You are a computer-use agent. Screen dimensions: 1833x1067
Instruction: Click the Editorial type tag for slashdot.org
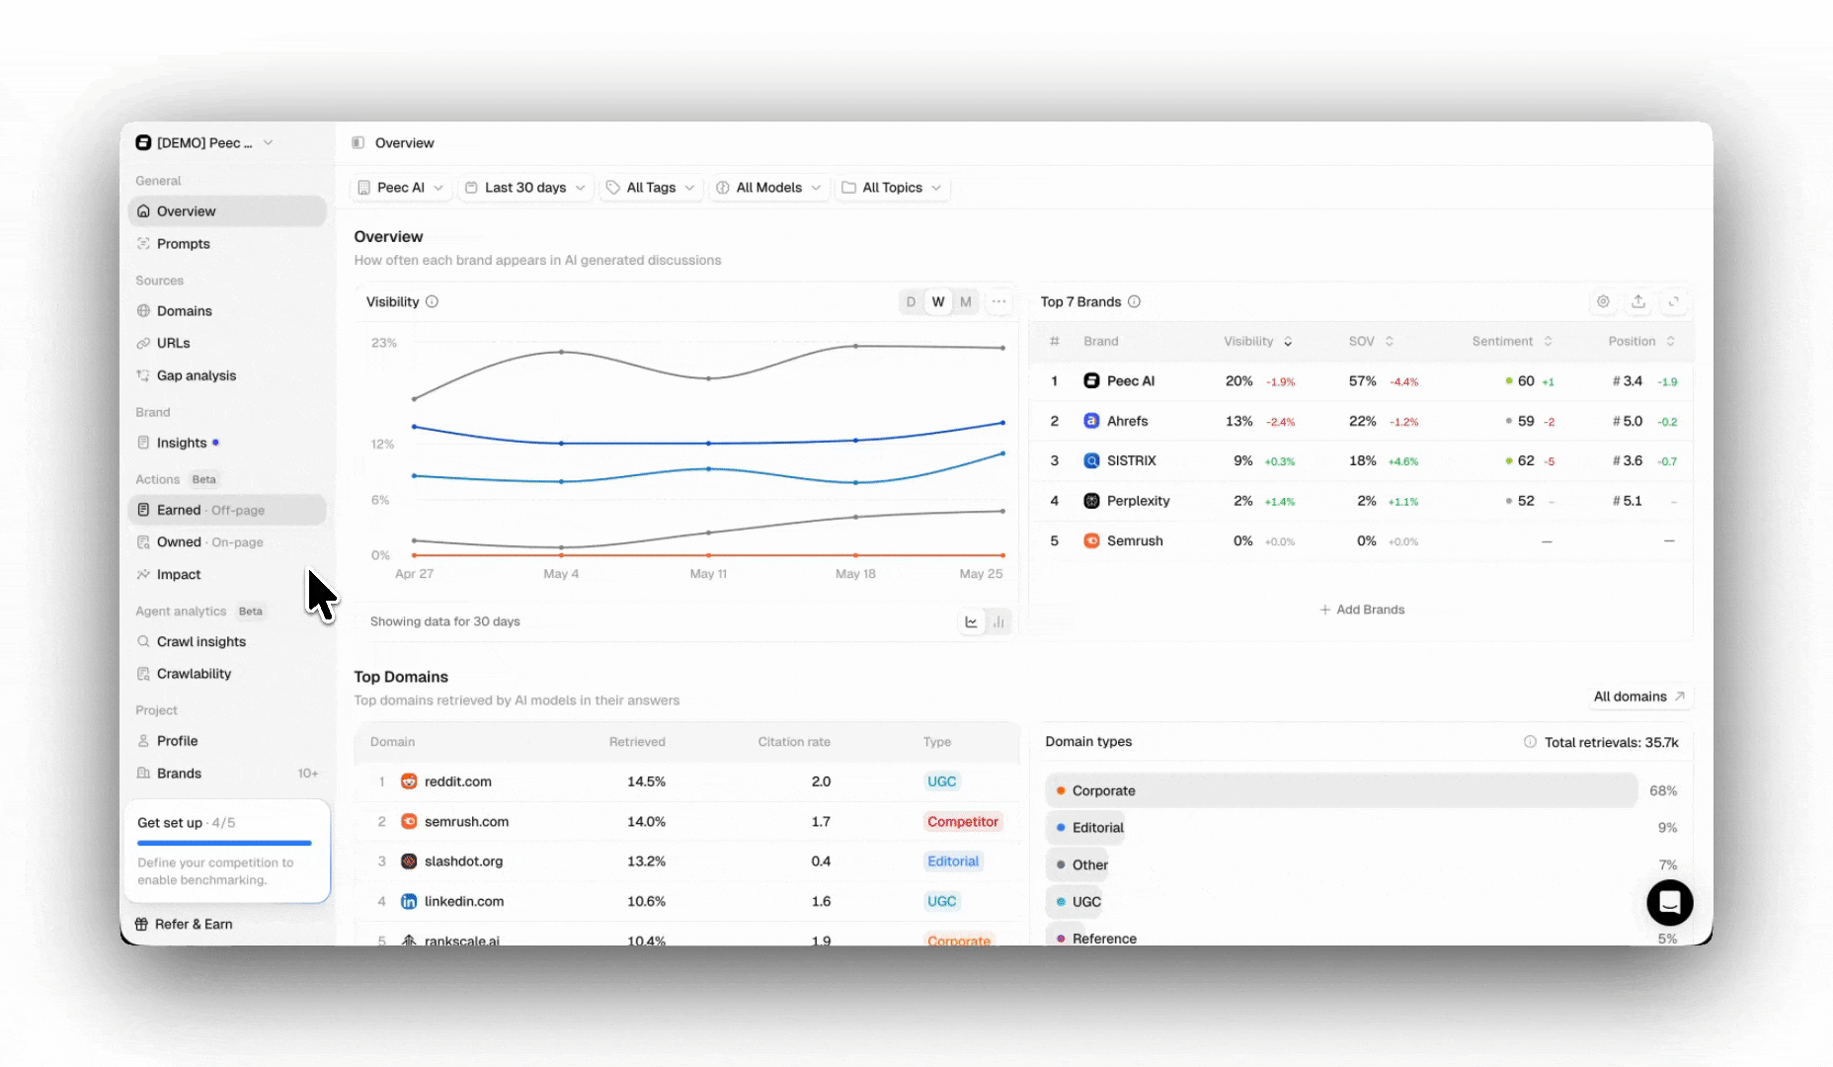pos(953,862)
